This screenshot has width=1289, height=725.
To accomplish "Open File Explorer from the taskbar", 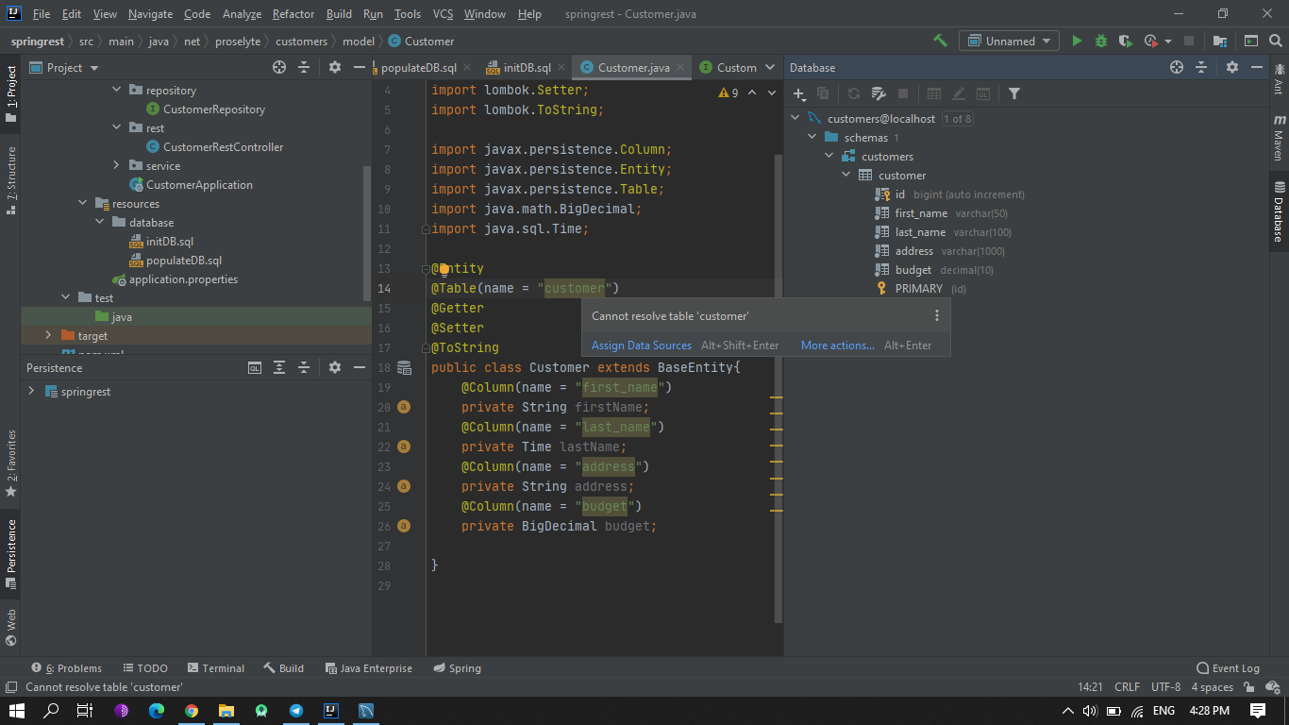I will pos(226,711).
